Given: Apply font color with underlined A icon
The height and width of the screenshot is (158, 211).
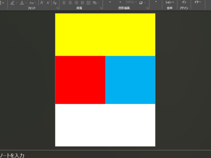Looking at the screenshot, I should (x=22, y=3).
